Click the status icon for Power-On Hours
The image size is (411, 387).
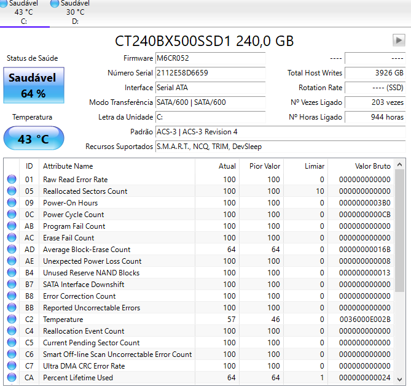click(12, 202)
